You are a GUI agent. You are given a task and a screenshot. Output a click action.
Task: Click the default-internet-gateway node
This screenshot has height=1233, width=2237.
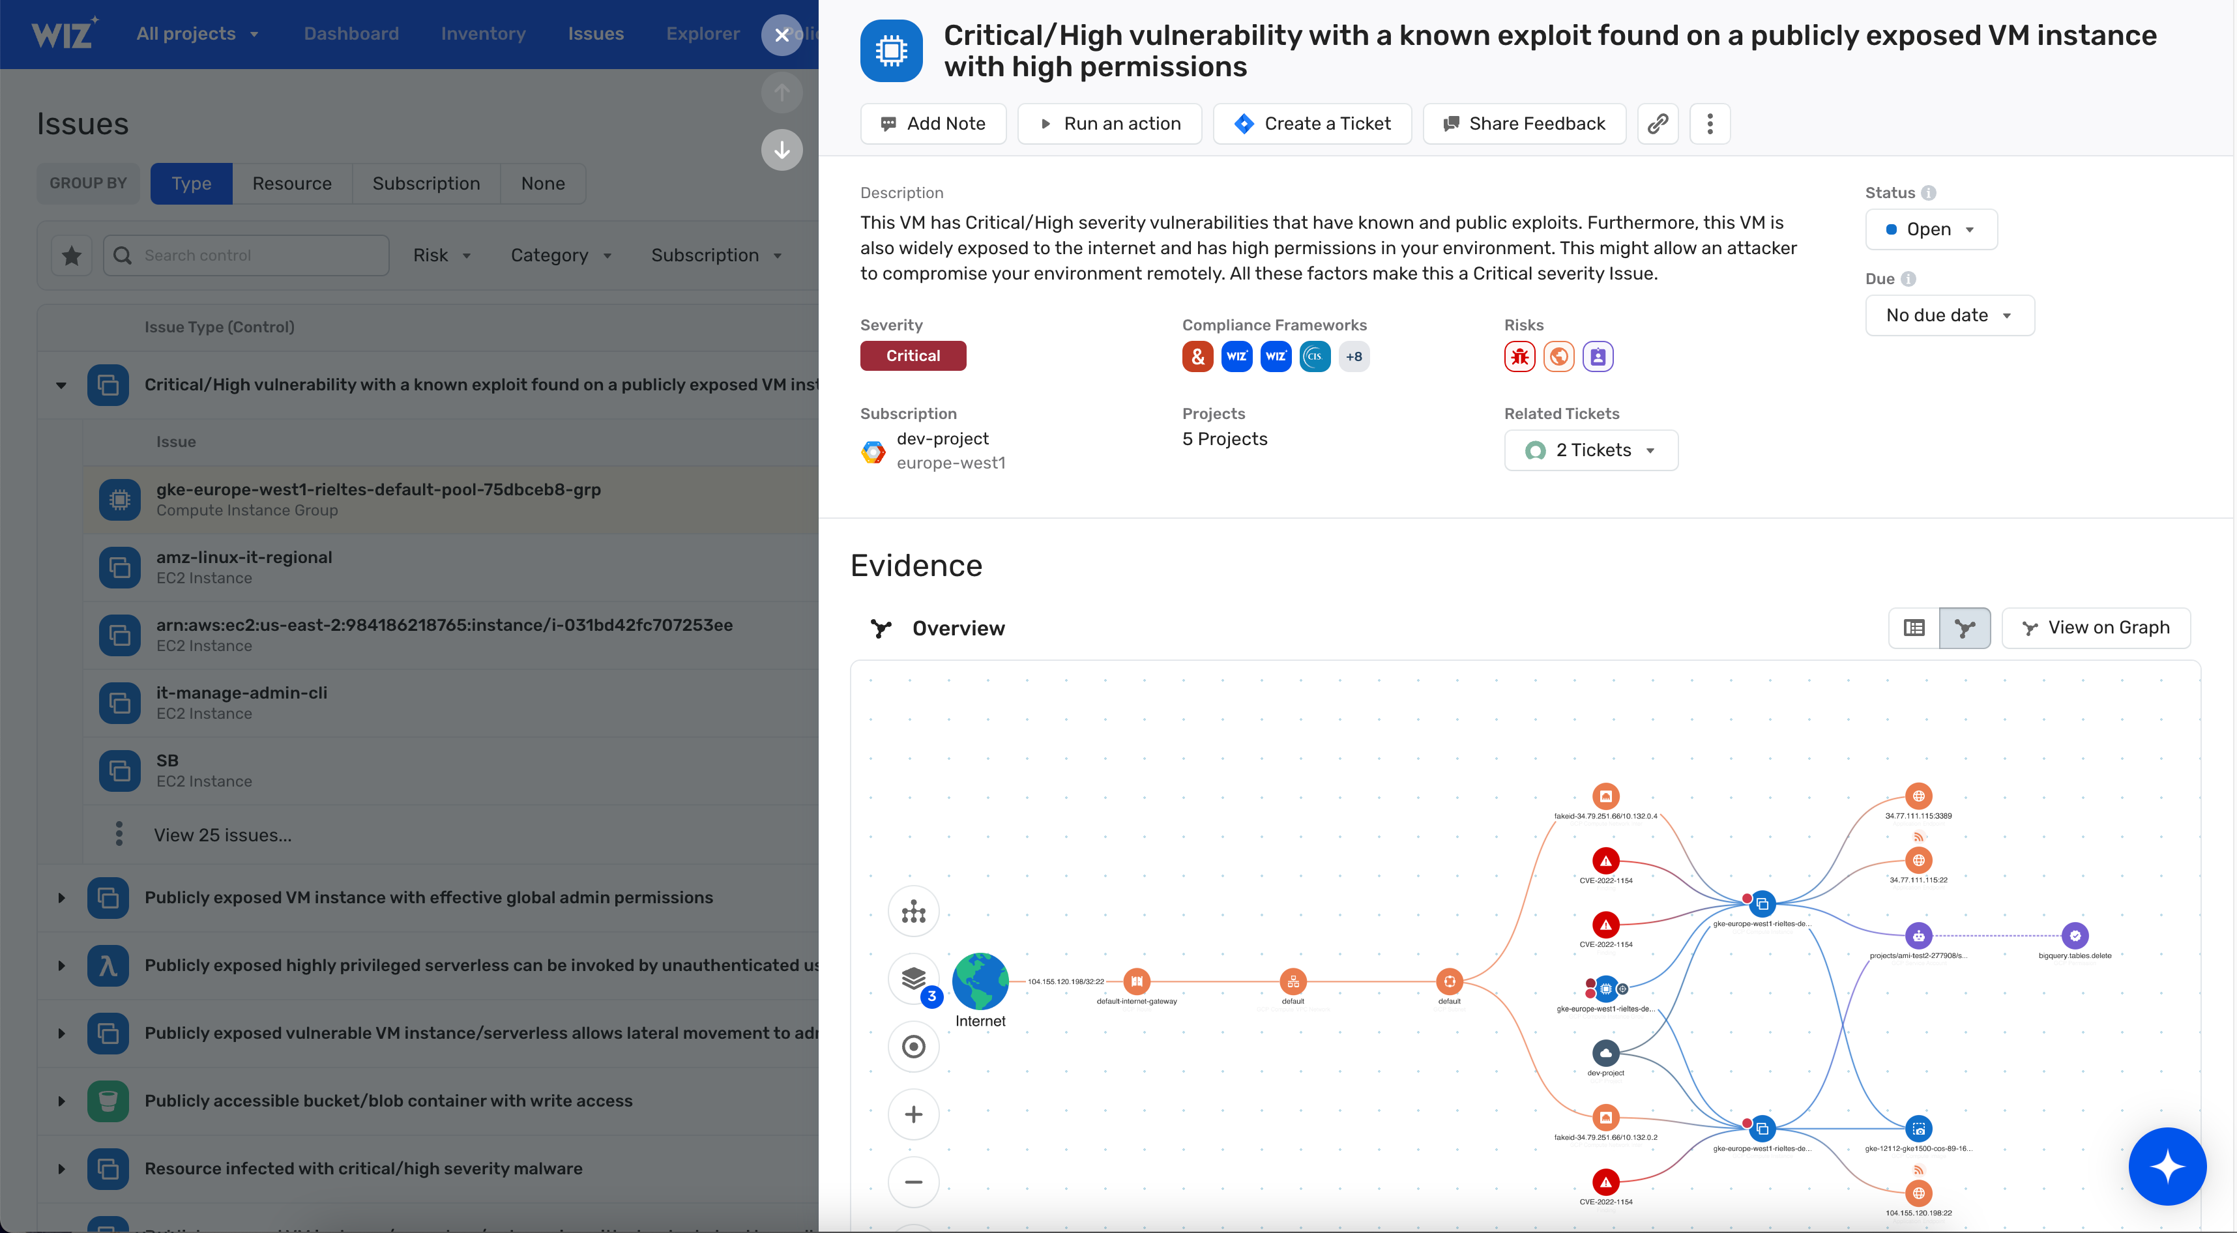[x=1137, y=981]
